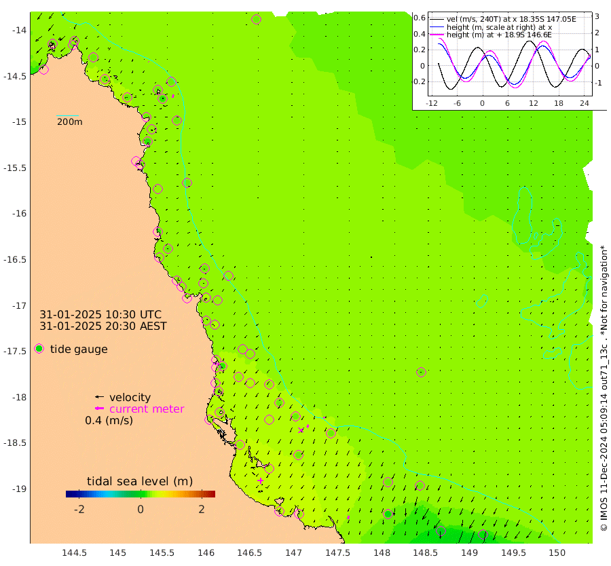Viewport: 611px width, 566px height.
Task: Click the '144.5' longitude axis label
Action: tap(74, 552)
